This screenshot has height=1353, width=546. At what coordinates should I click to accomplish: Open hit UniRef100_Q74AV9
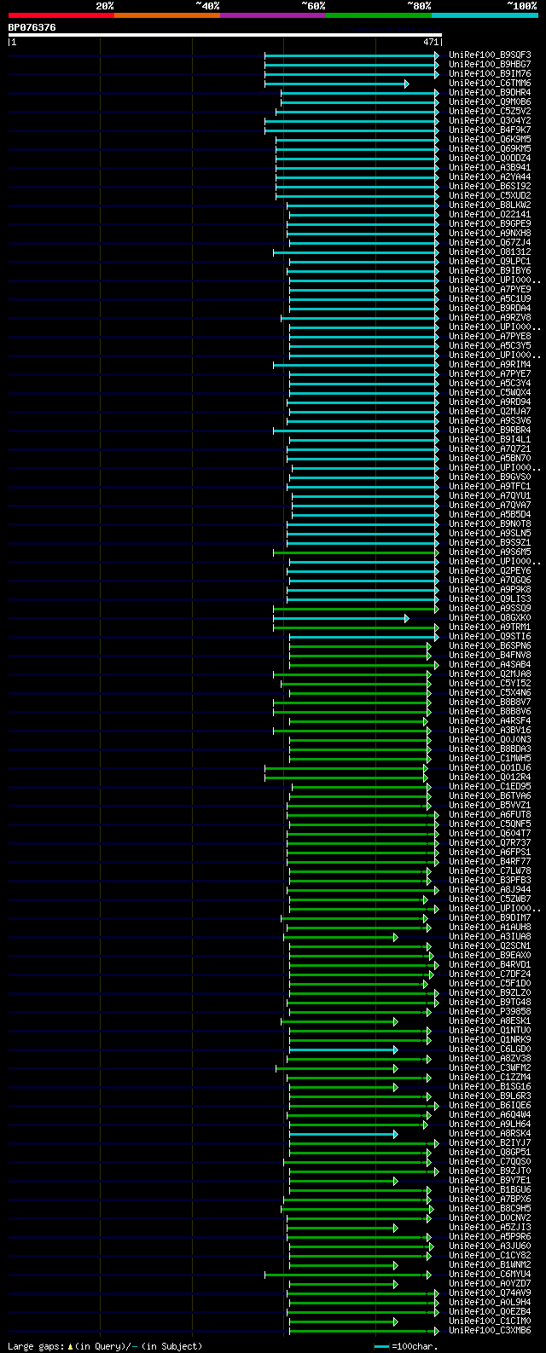[x=490, y=1293]
